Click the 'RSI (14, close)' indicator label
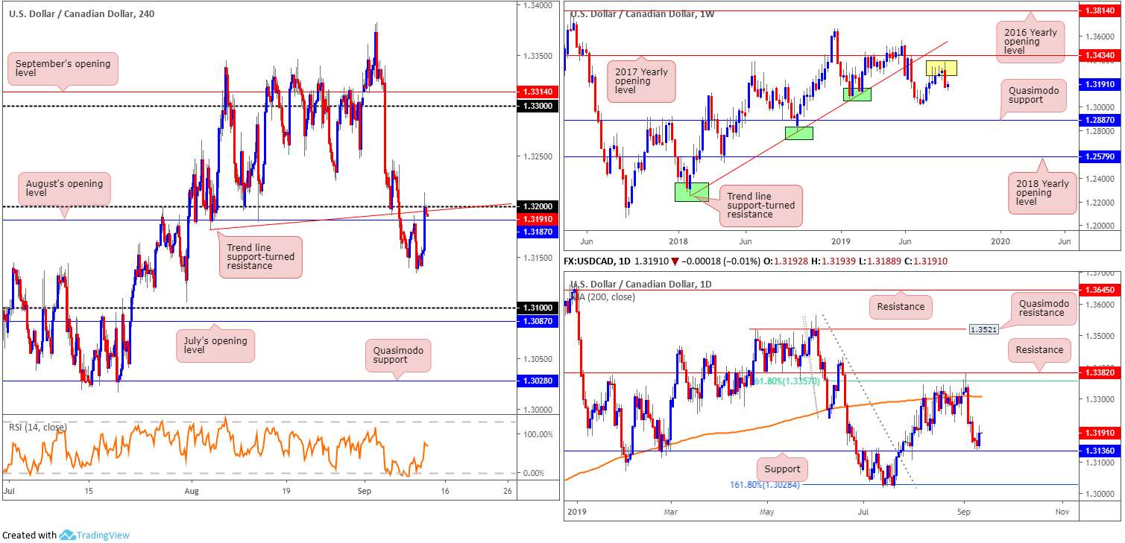The image size is (1125, 543). pyautogui.click(x=37, y=427)
